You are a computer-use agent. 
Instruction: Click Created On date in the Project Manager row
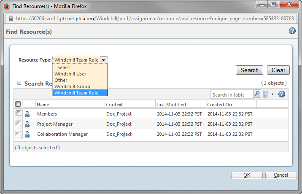tap(230, 124)
